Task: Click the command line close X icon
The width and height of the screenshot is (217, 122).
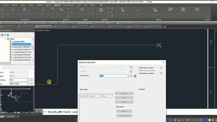Action: tap(38, 112)
